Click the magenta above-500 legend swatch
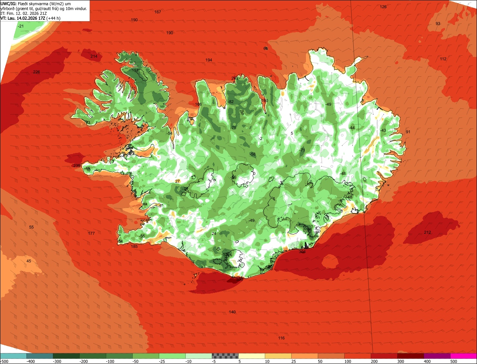 tap(464, 355)
